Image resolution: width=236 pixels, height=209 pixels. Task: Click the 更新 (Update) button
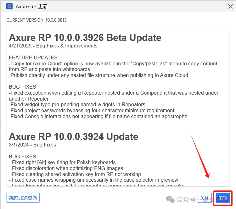click(x=223, y=198)
